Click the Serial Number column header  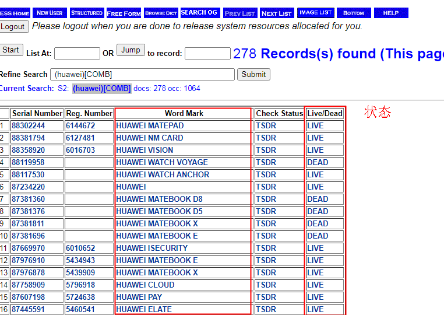pyautogui.click(x=37, y=113)
